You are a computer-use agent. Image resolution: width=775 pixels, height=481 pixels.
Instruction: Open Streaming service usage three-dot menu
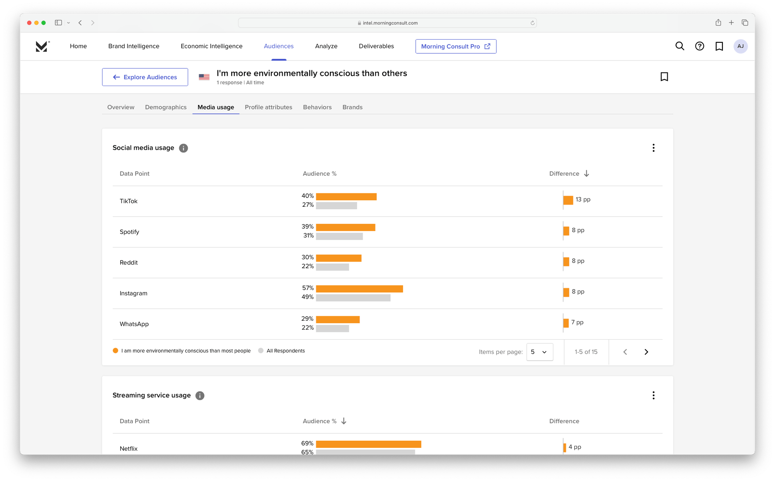654,395
